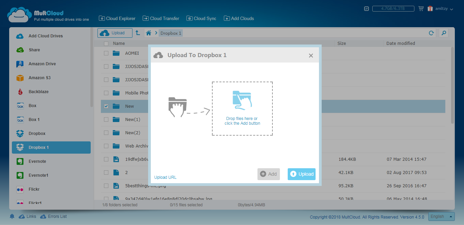Uncheck the New folder checkbox
The image size is (464, 225).
(106, 106)
